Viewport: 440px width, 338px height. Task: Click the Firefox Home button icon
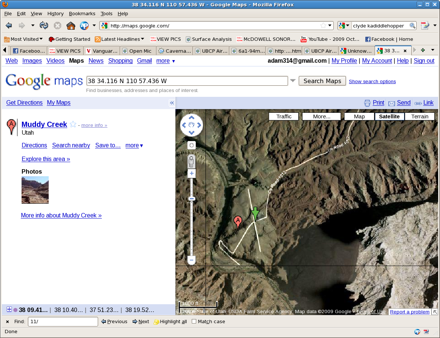(x=71, y=26)
